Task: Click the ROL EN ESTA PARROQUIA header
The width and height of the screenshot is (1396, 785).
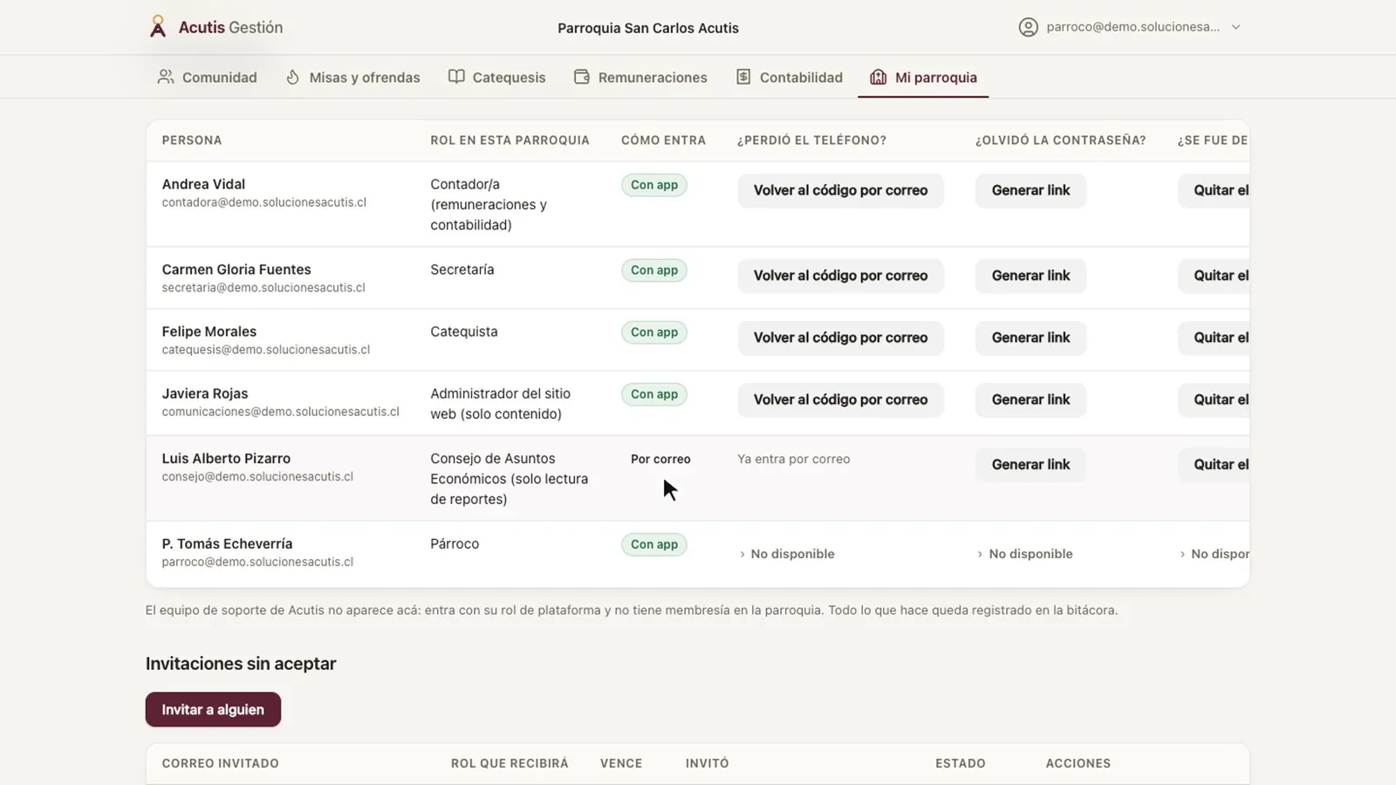Action: tap(510, 140)
